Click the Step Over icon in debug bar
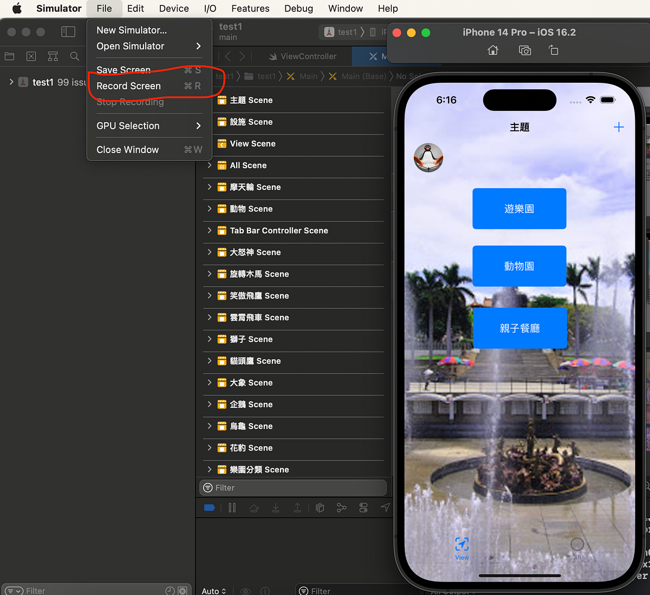 tap(253, 507)
